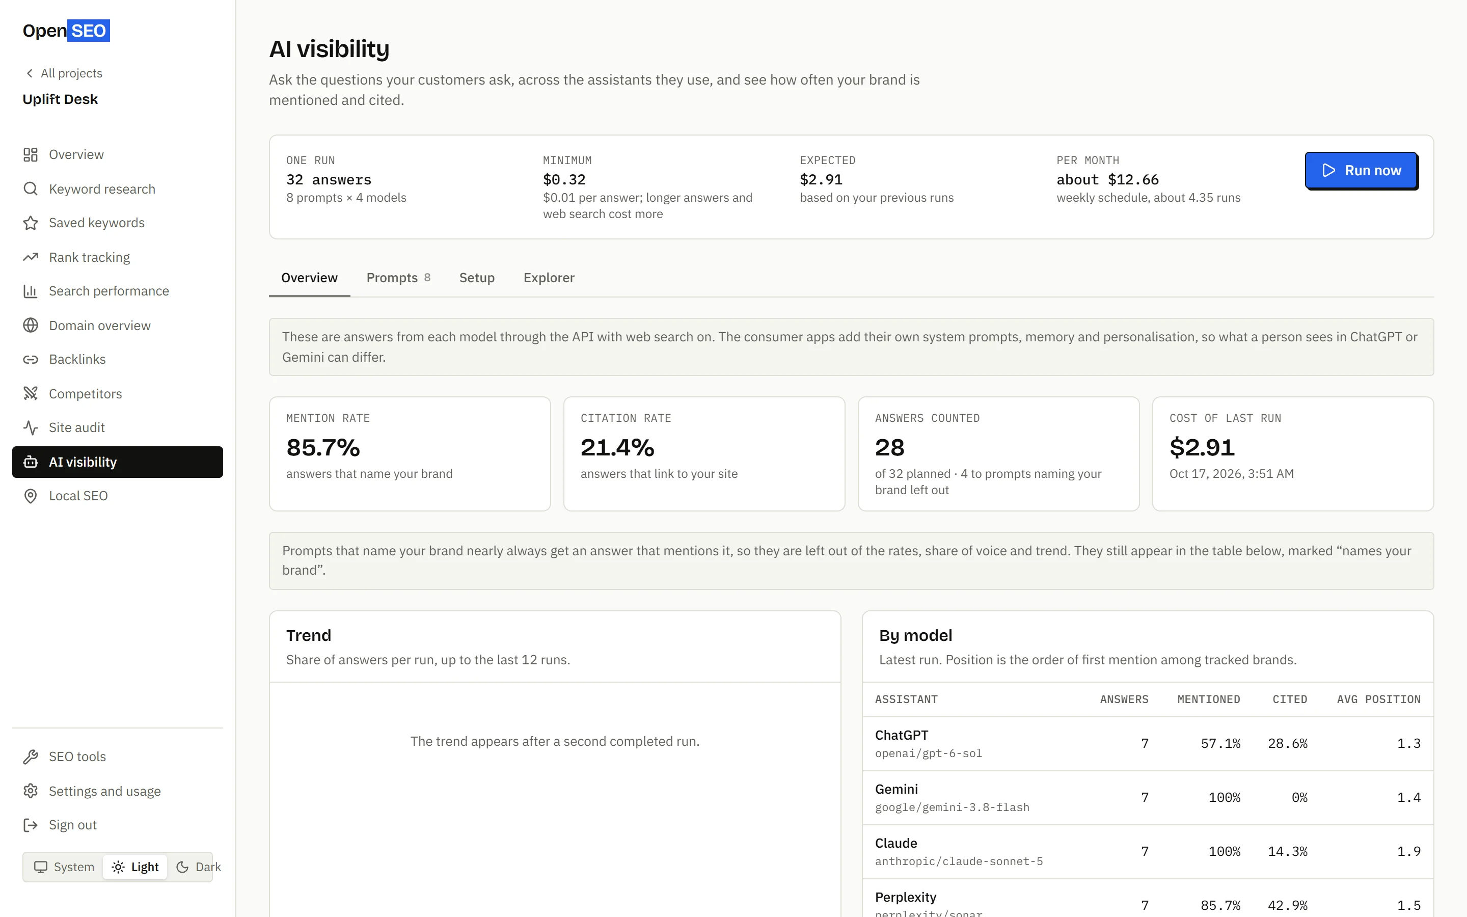Click the Local SEO map pin icon
1467x917 pixels.
[x=31, y=496]
